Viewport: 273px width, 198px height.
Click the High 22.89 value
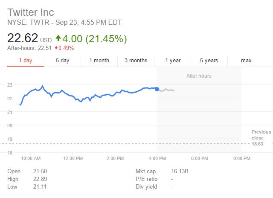pyautogui.click(x=40, y=179)
